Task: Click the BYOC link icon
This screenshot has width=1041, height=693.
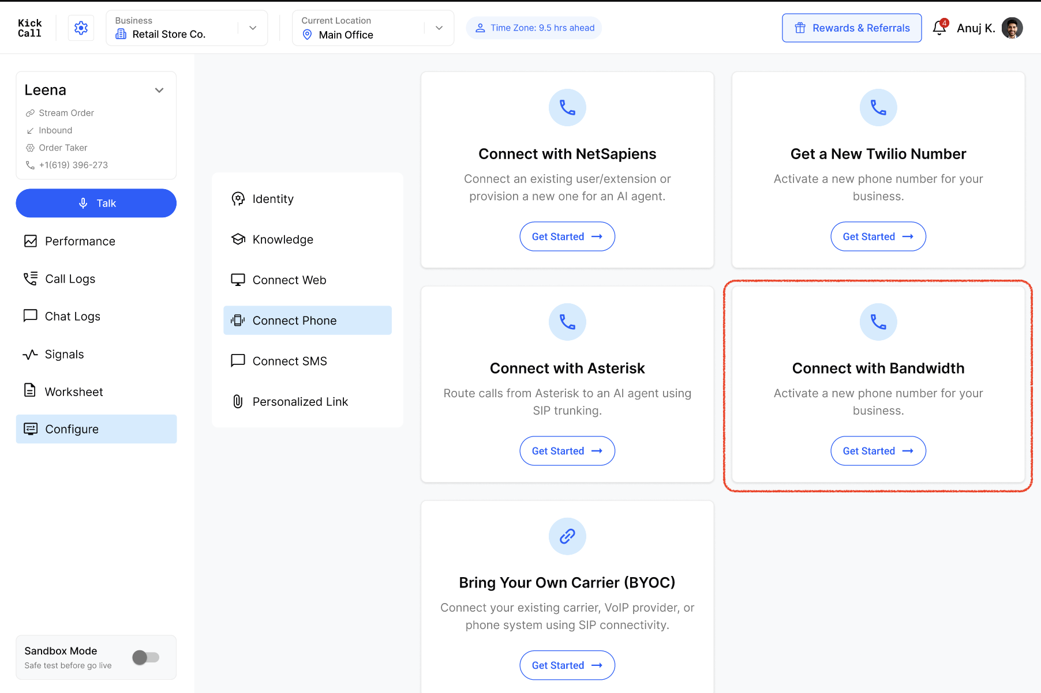Action: [567, 536]
